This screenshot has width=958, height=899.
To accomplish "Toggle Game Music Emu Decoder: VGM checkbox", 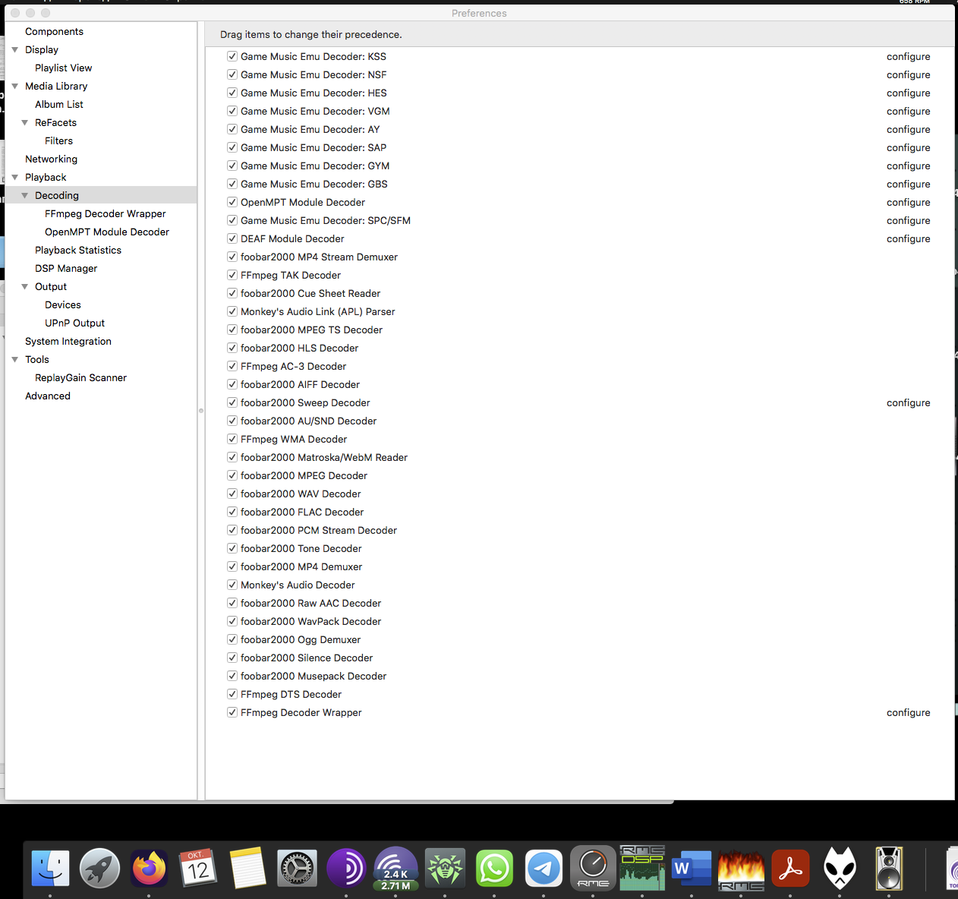I will 232,111.
